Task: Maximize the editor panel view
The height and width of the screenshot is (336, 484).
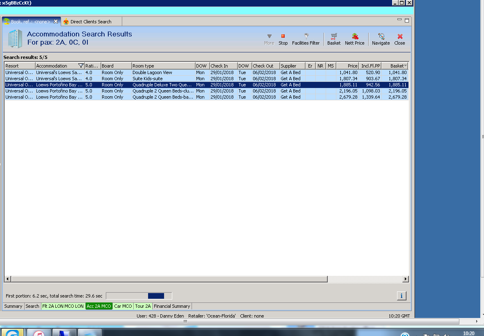Action: click(x=407, y=20)
